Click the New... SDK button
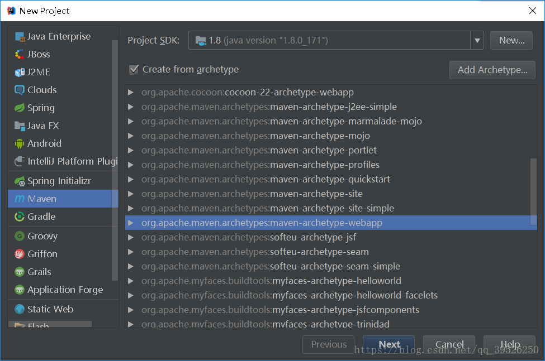 coord(511,41)
